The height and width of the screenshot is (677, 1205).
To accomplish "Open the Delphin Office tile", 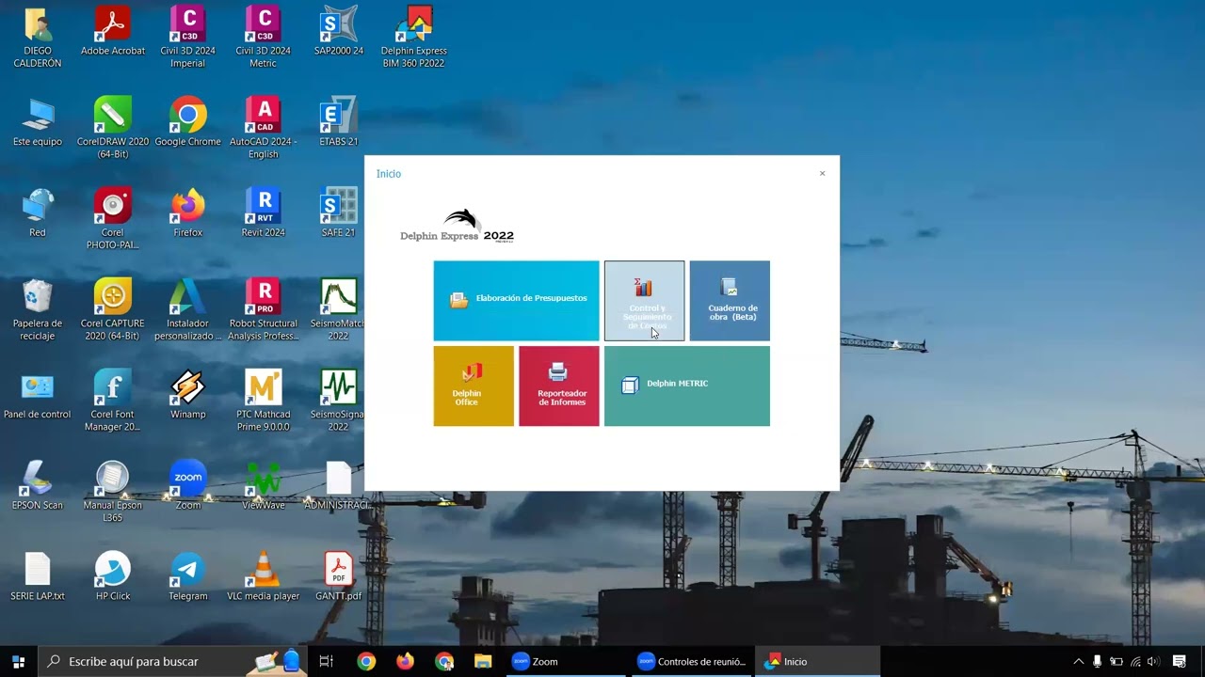I will pyautogui.click(x=474, y=386).
